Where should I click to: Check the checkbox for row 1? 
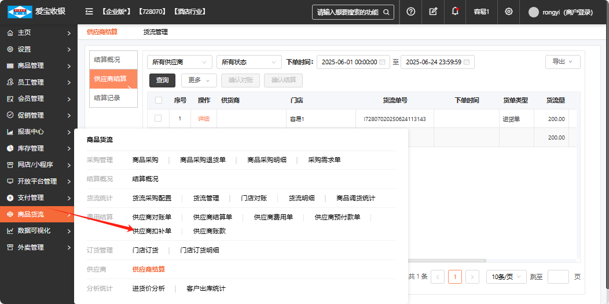click(159, 119)
